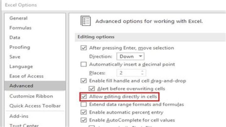Click the Places spinner arrows

pyautogui.click(x=143, y=73)
